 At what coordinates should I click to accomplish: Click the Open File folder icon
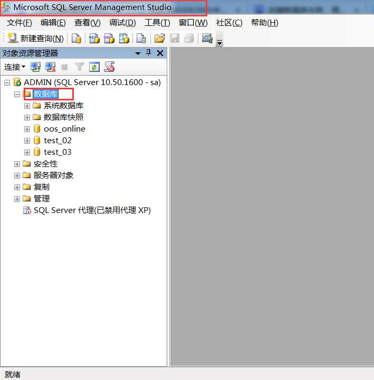click(x=160, y=38)
